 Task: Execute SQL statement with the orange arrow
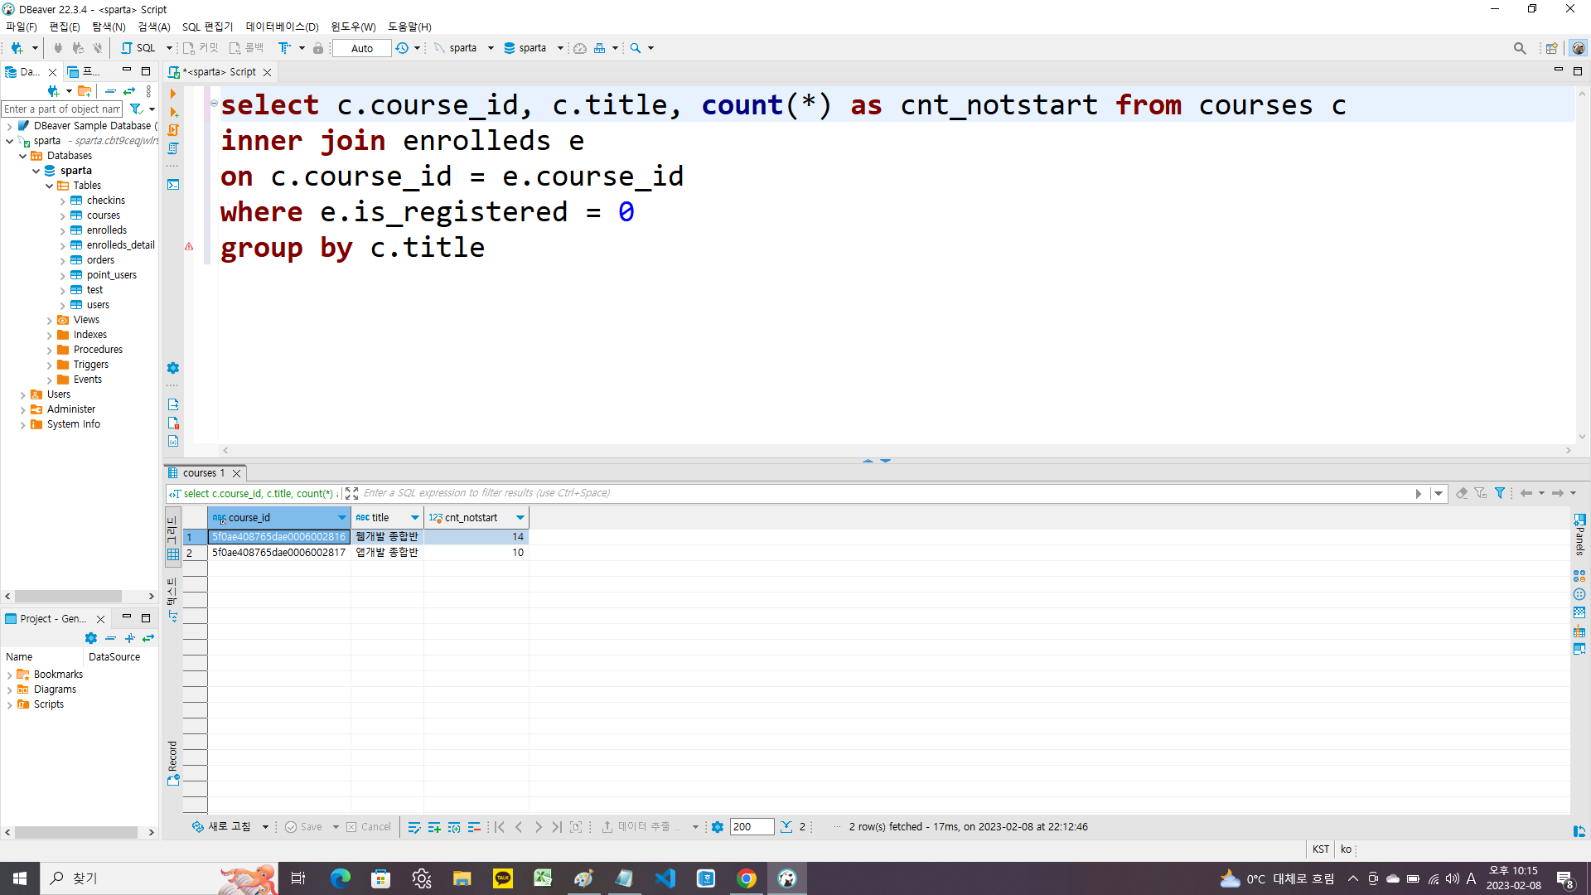173,94
